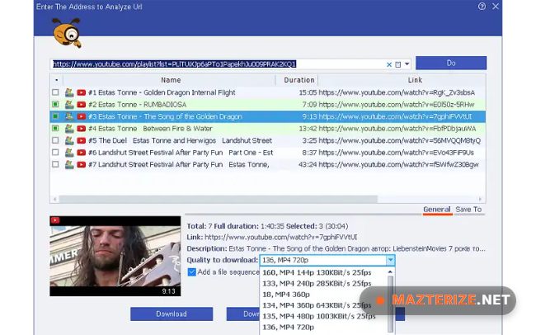This screenshot has height=335, width=536.
Task: Uncheck the #4 Between Fire & Water checkbox
Action: (55, 129)
